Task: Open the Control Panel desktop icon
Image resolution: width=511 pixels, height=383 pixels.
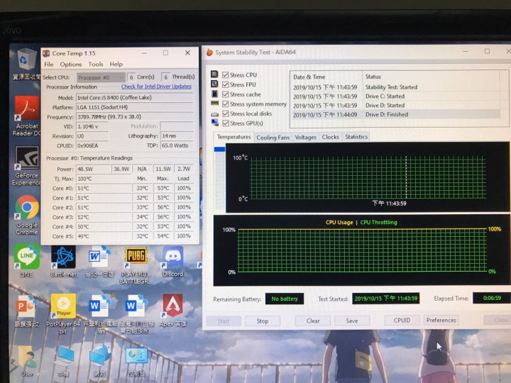Action: [x=136, y=361]
